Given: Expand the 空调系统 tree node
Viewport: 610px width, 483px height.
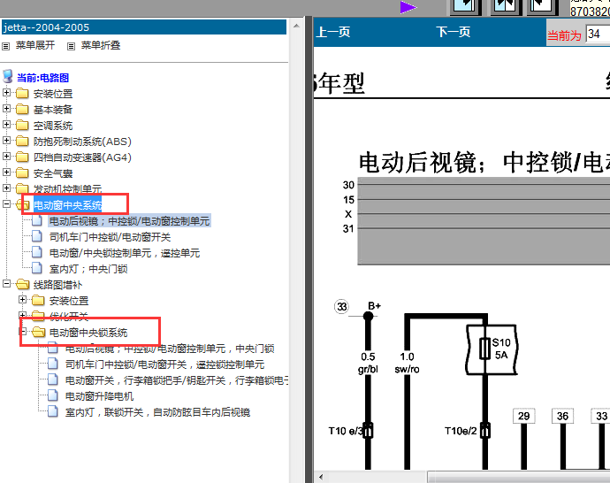Looking at the screenshot, I should [6, 125].
